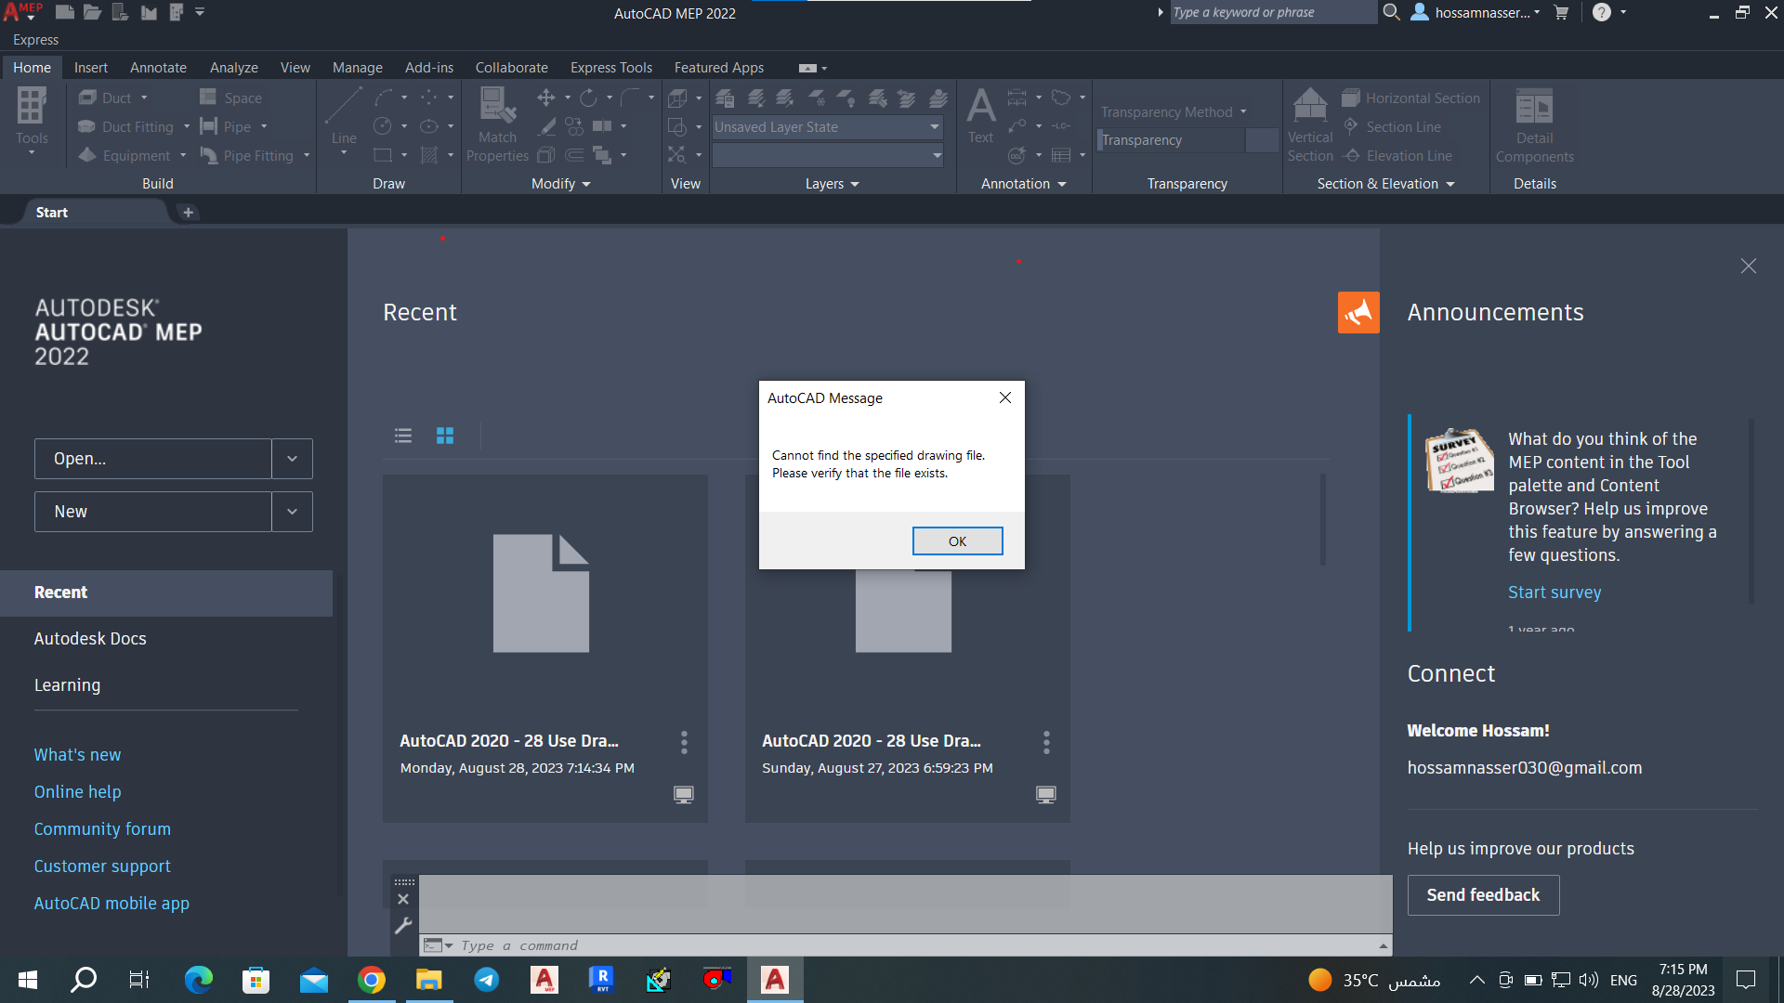1784x1003 pixels.
Task: Expand the Open button dropdown arrow
Action: click(292, 459)
